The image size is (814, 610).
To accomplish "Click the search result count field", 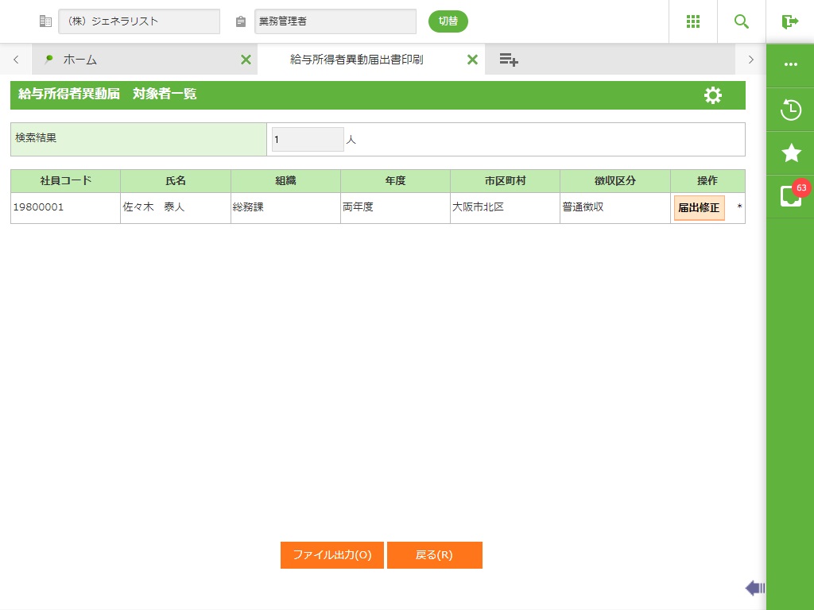I will click(308, 140).
